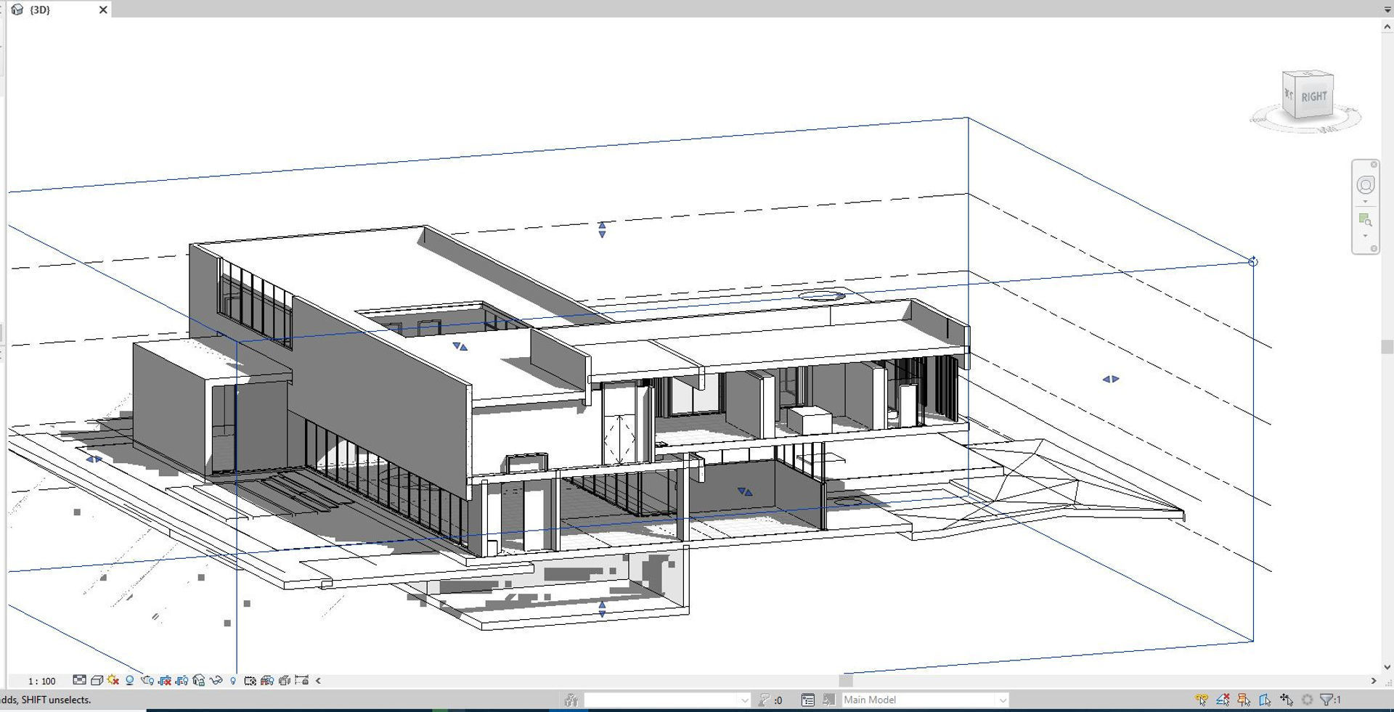Click the Worksets icon in status bar
The image size is (1394, 712).
click(x=571, y=700)
